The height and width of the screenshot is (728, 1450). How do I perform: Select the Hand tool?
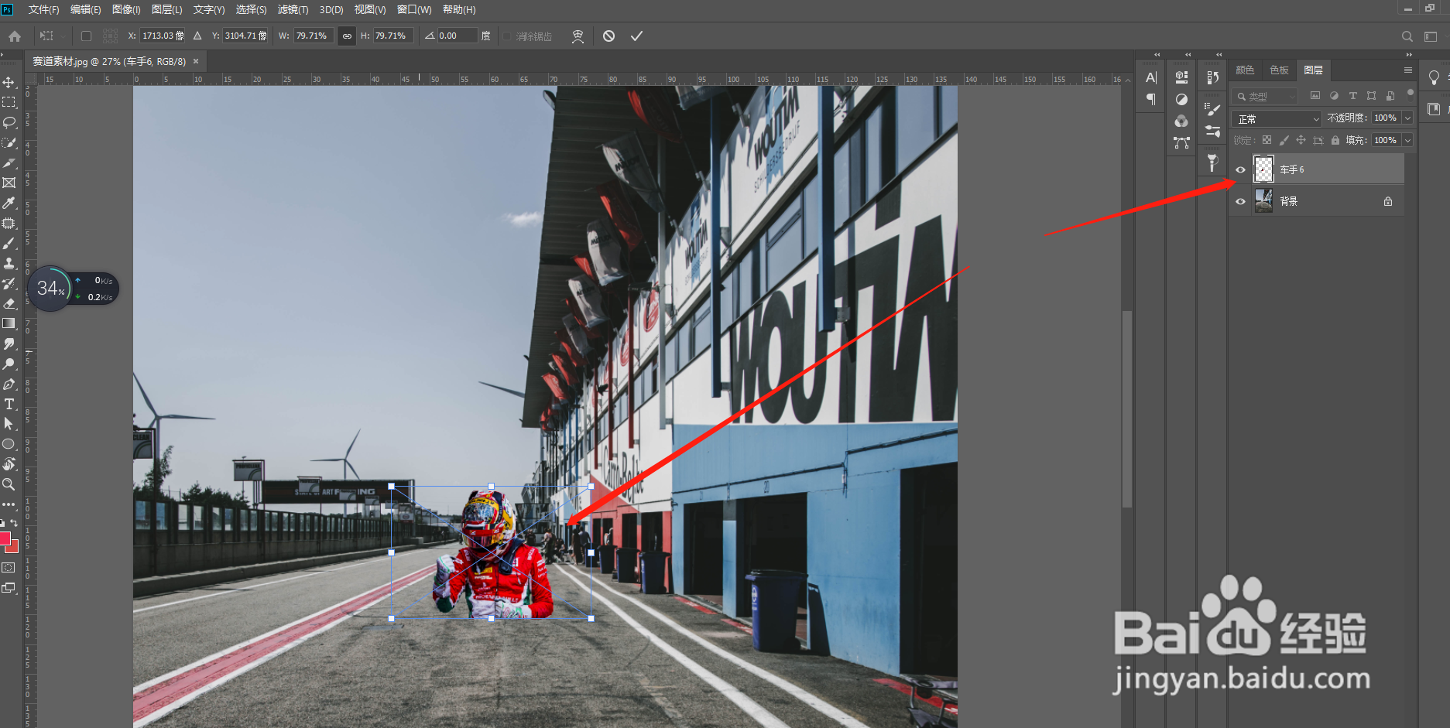tap(9, 464)
